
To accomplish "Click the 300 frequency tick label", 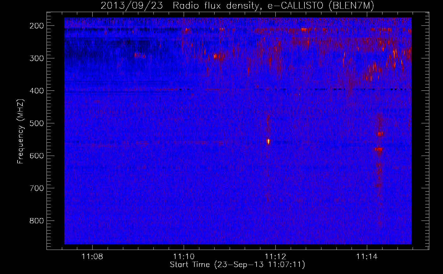I will click(37, 58).
